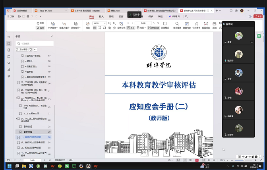
Task: Click the delete bookmark trash icon
Action: [31, 49]
